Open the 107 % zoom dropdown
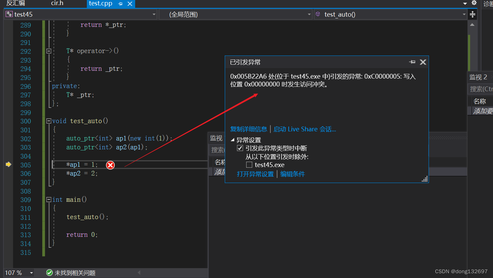The width and height of the screenshot is (493, 278). click(x=31, y=273)
